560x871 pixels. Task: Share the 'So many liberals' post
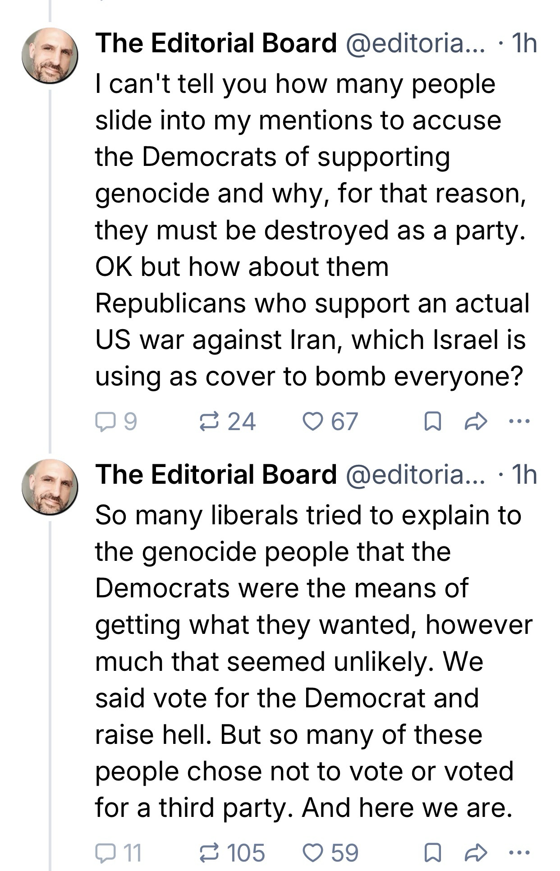pos(476,853)
